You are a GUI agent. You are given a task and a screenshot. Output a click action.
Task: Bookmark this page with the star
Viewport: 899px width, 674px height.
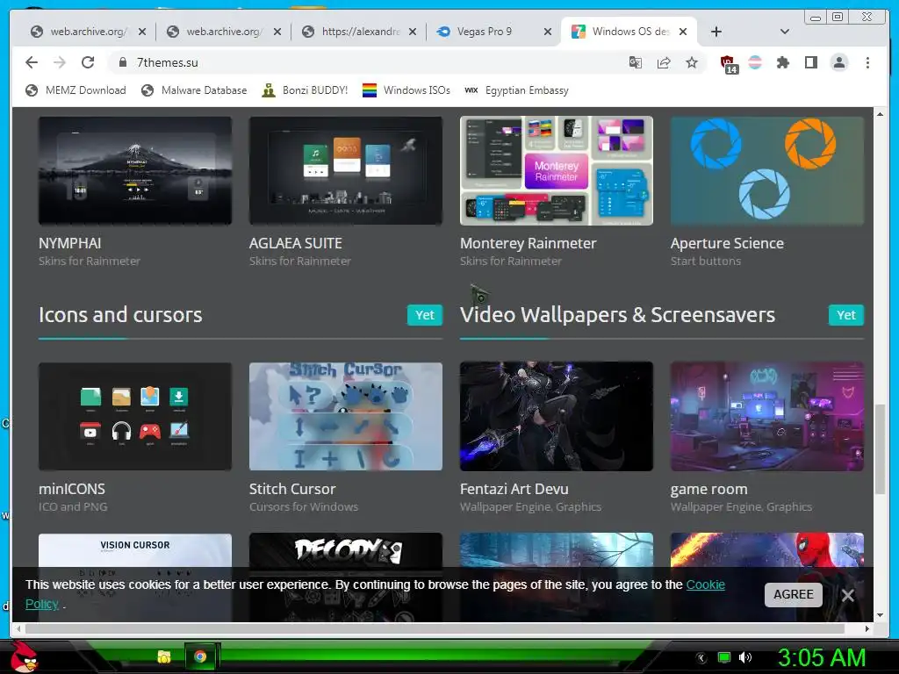pyautogui.click(x=692, y=62)
